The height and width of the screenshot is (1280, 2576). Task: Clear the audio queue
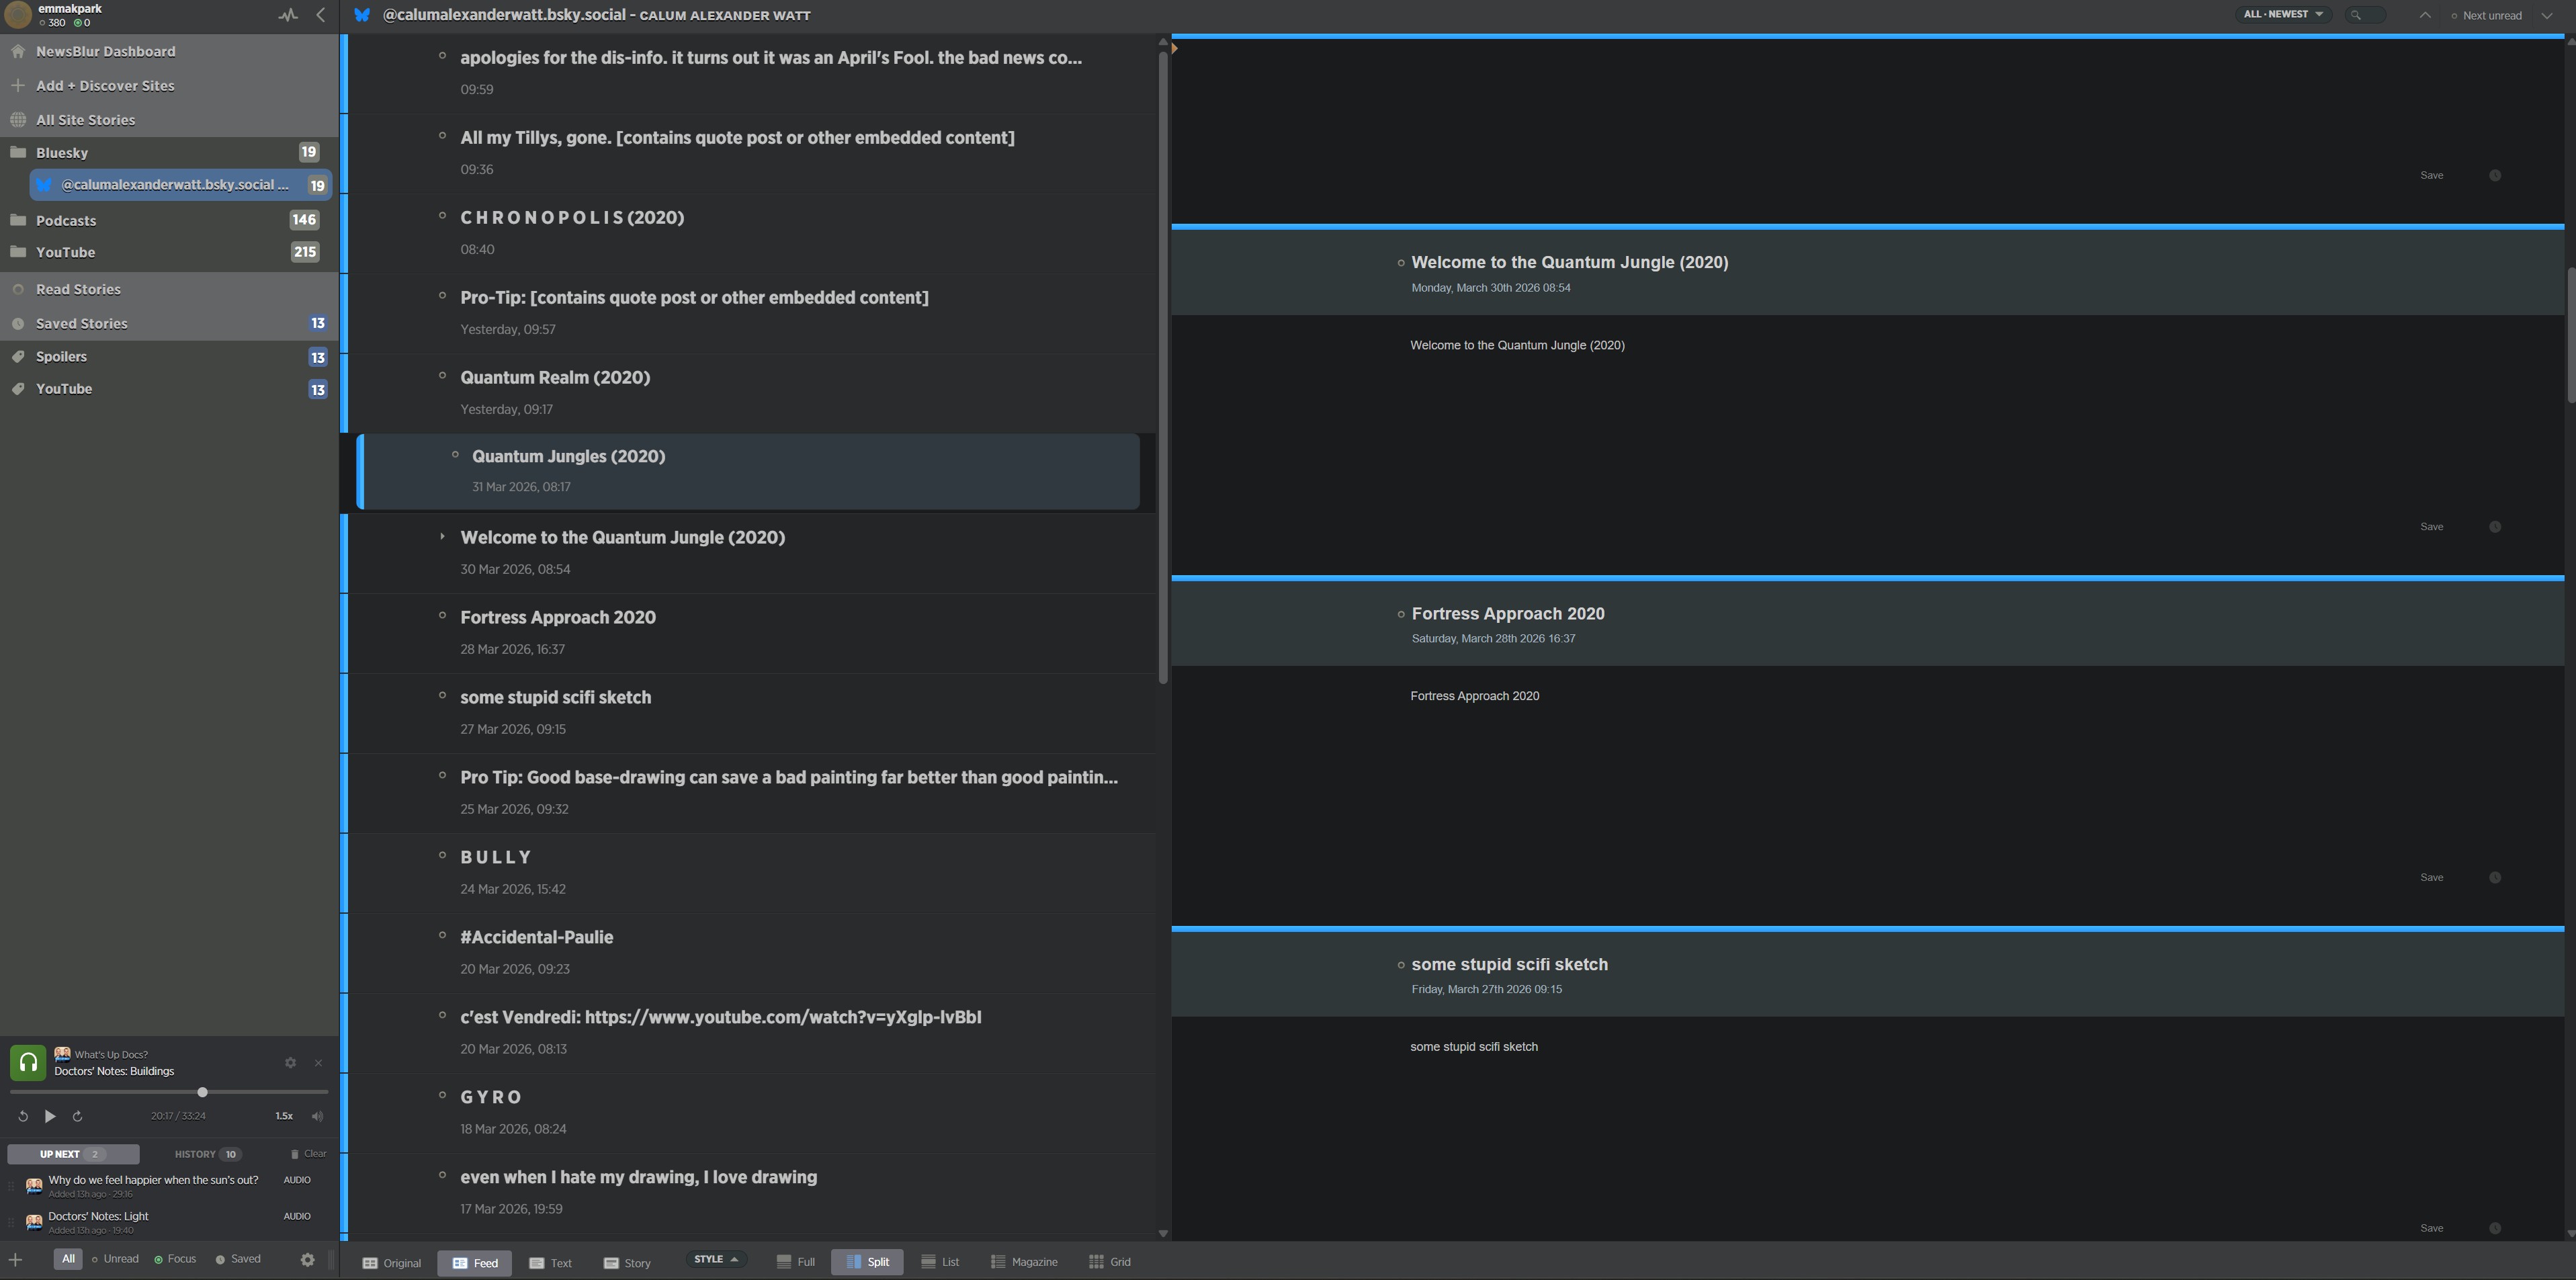click(x=309, y=1154)
